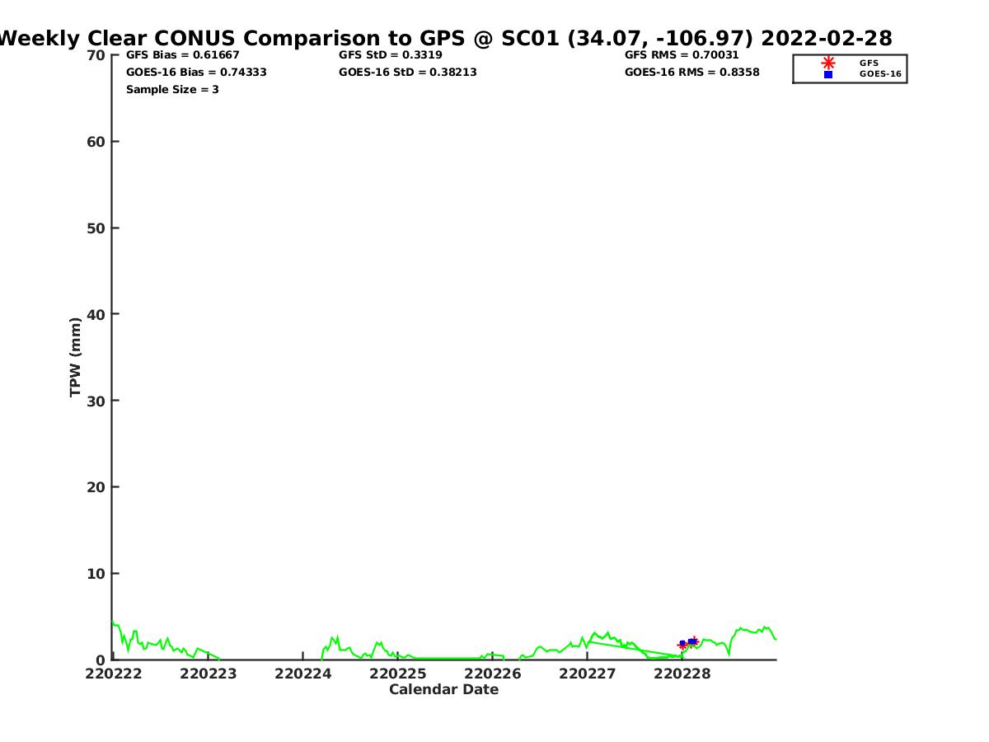Select the GFS StD annotation
This screenshot has width=989, height=742.
coord(390,55)
